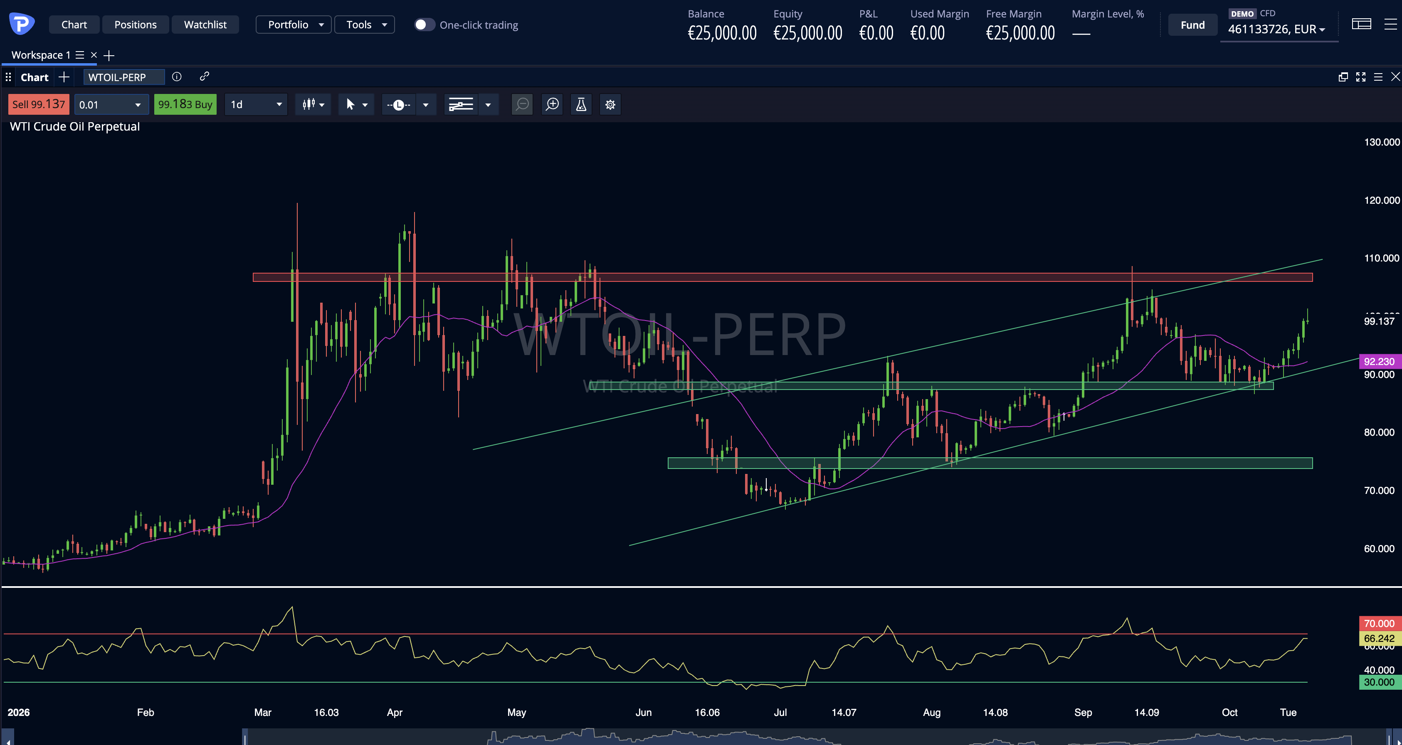
Task: Click the Pepperstone logo icon
Action: pos(22,24)
